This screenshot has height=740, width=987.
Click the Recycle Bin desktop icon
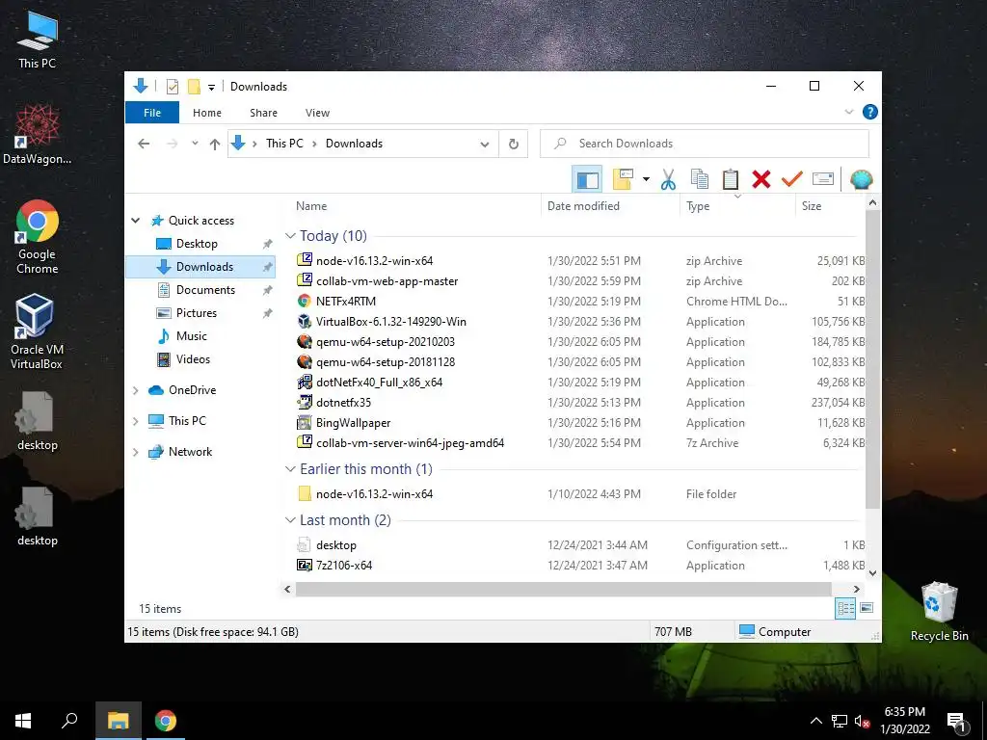[939, 611]
